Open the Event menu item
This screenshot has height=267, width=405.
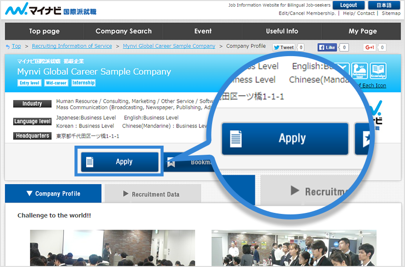coord(203,31)
